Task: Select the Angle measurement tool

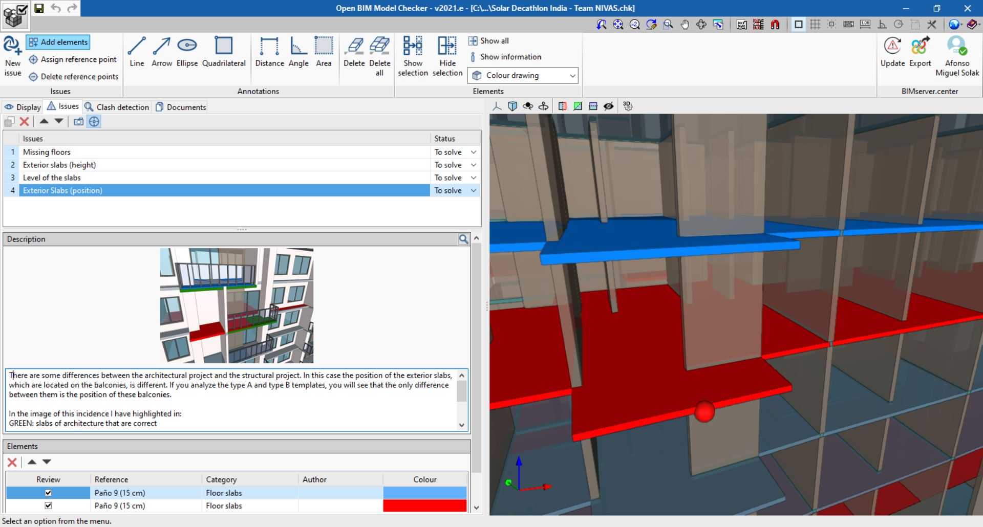Action: pyautogui.click(x=298, y=51)
